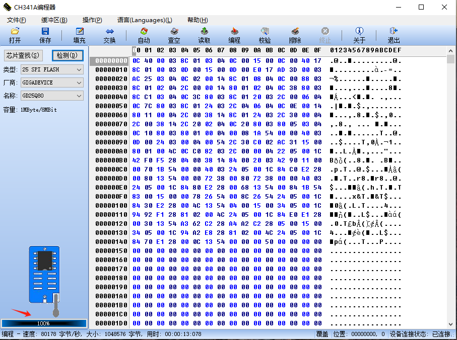Click capacity text 1MByte/8MBit
The height and width of the screenshot is (340, 457).
coord(38,110)
